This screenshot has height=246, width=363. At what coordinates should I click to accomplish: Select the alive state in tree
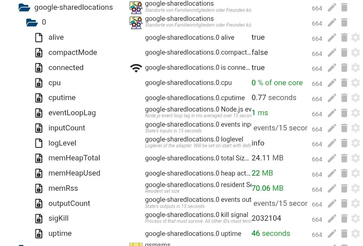coord(56,37)
